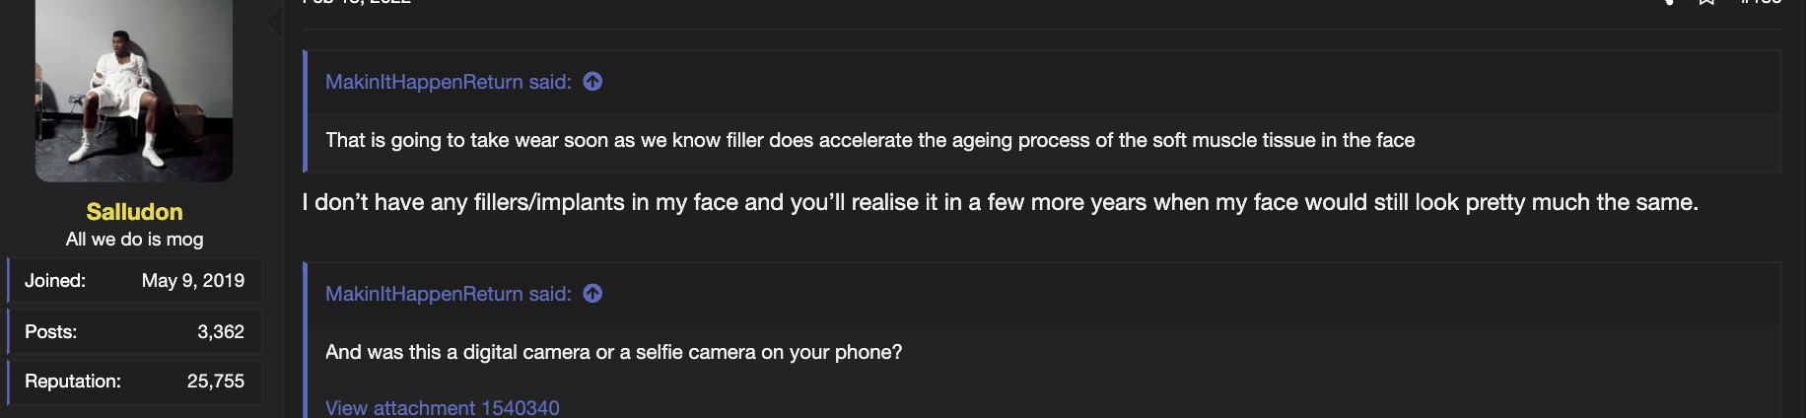
Task: Jump to first quoted post via arrow icon
Action: coord(592,82)
